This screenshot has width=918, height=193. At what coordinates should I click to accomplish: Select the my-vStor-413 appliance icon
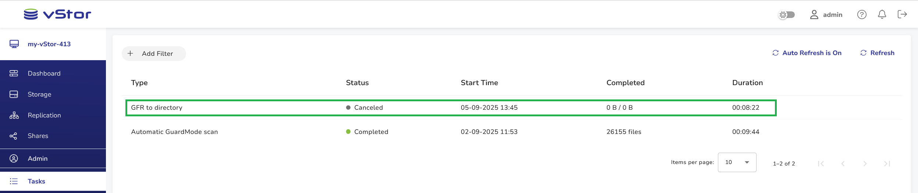pos(14,44)
